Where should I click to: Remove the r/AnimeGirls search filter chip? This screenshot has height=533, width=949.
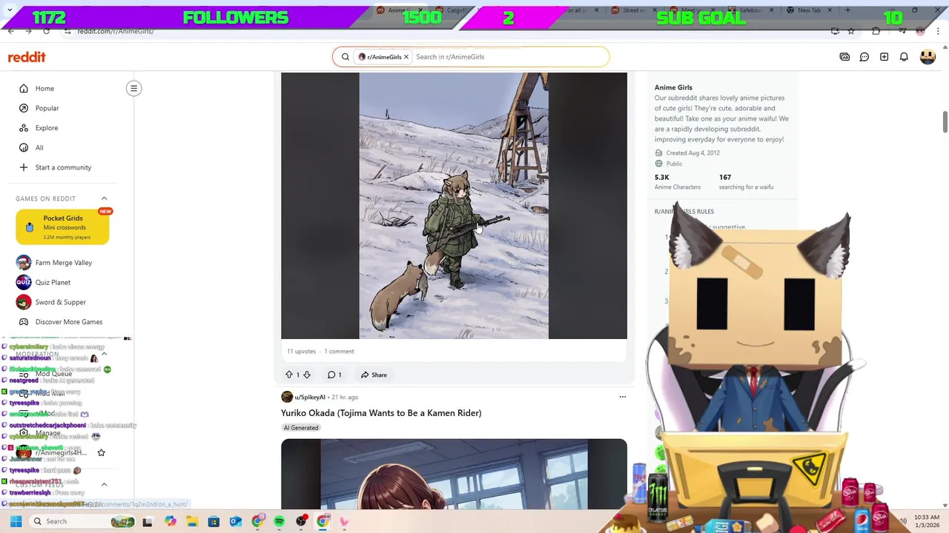[x=406, y=57]
